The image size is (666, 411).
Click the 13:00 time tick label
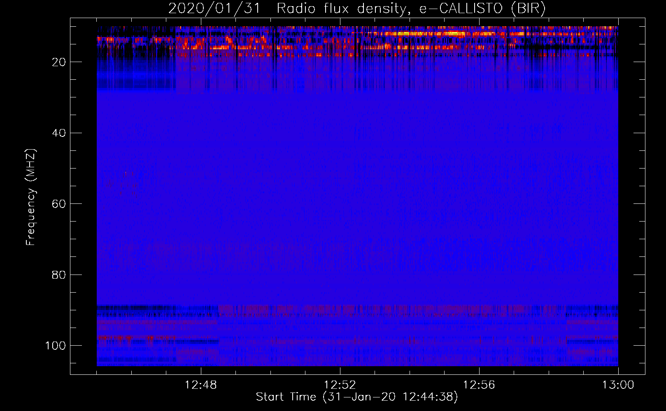pos(618,385)
